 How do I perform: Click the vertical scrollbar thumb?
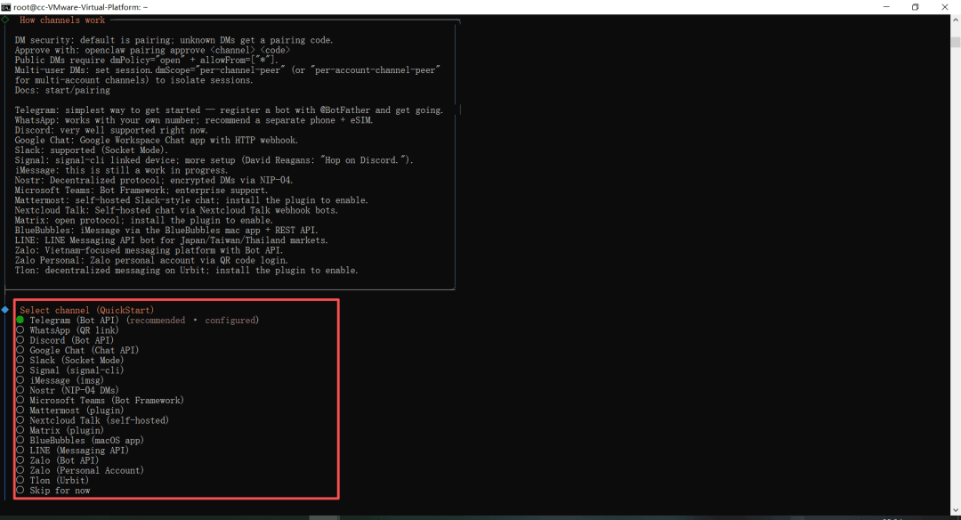point(956,42)
